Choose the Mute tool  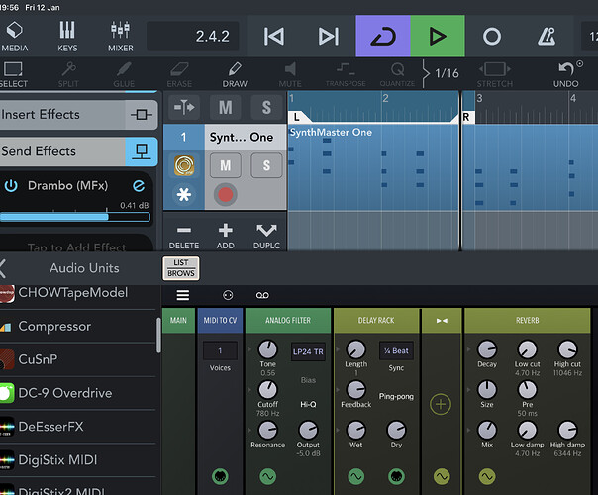tap(290, 74)
